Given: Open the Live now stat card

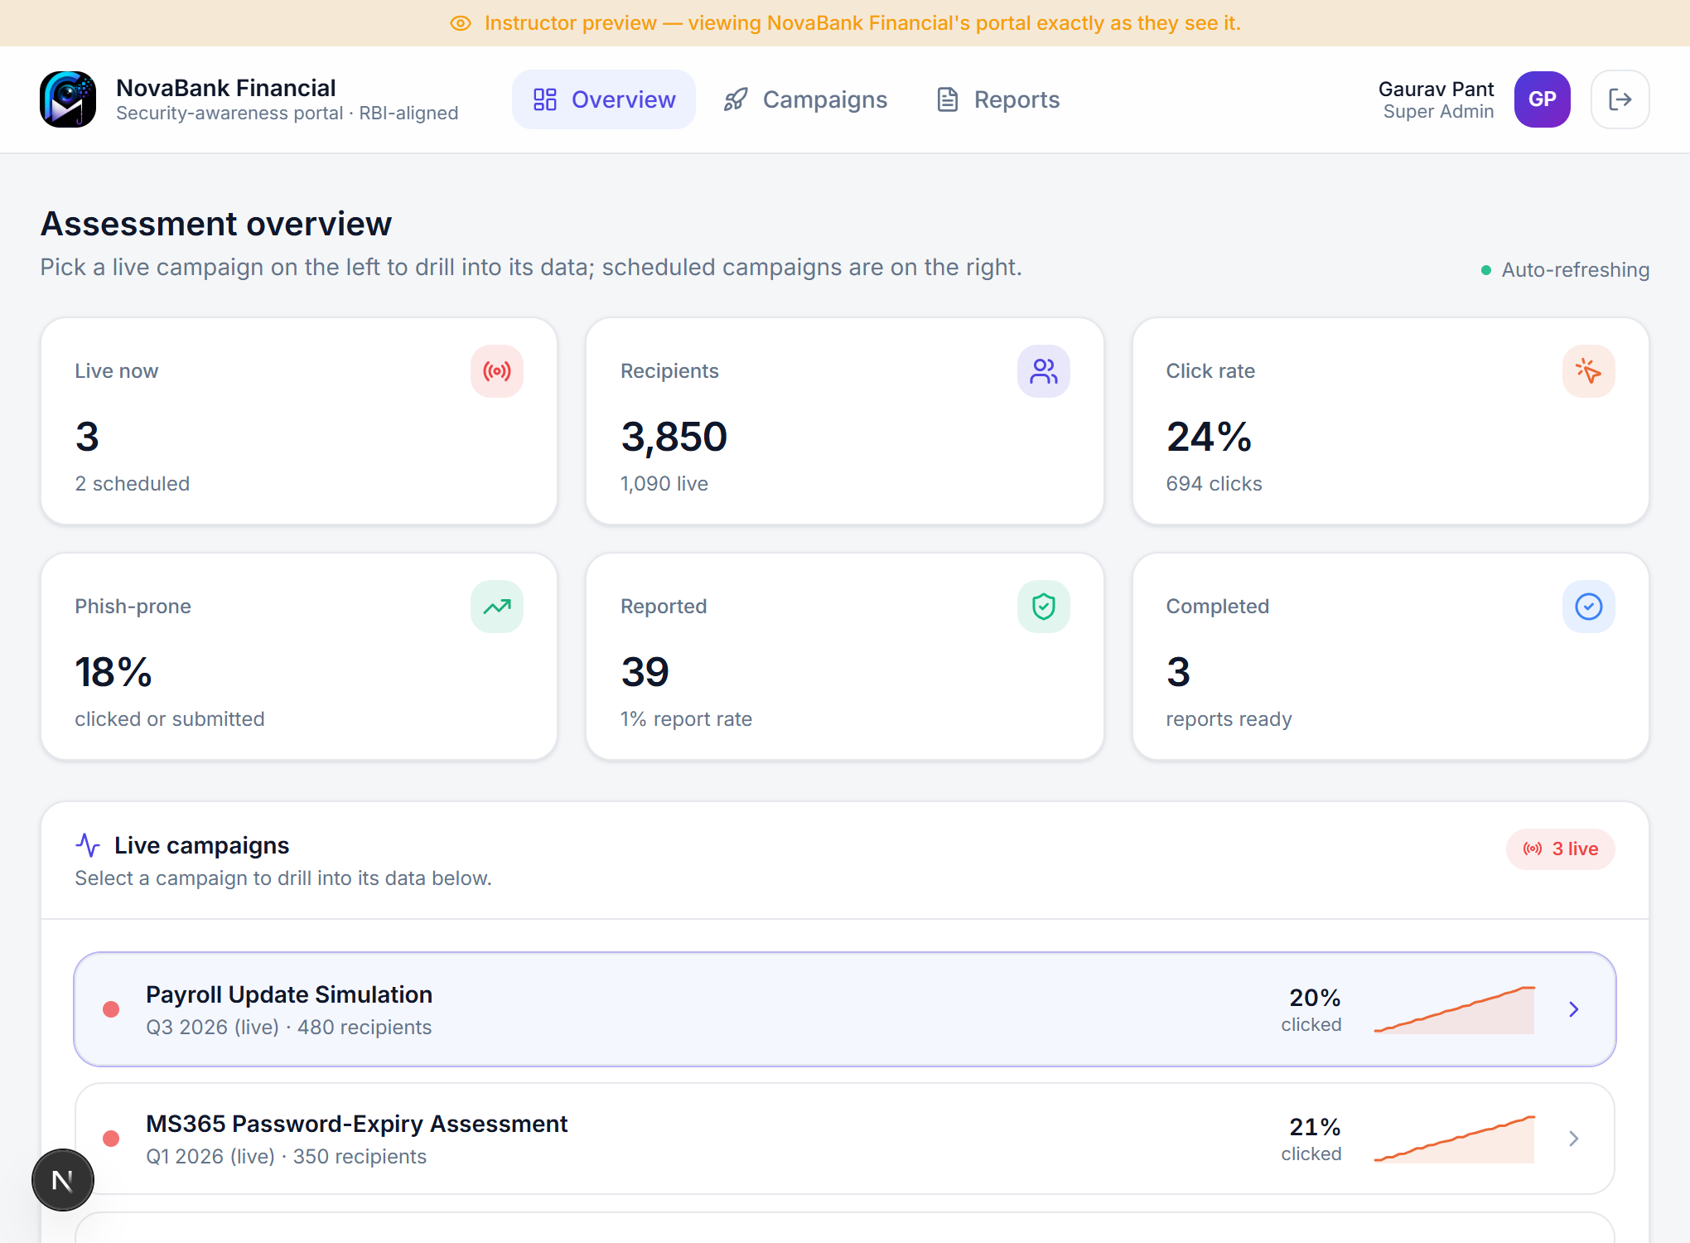Looking at the screenshot, I should click(299, 421).
